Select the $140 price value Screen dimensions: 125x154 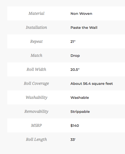pyautogui.click(x=75, y=125)
